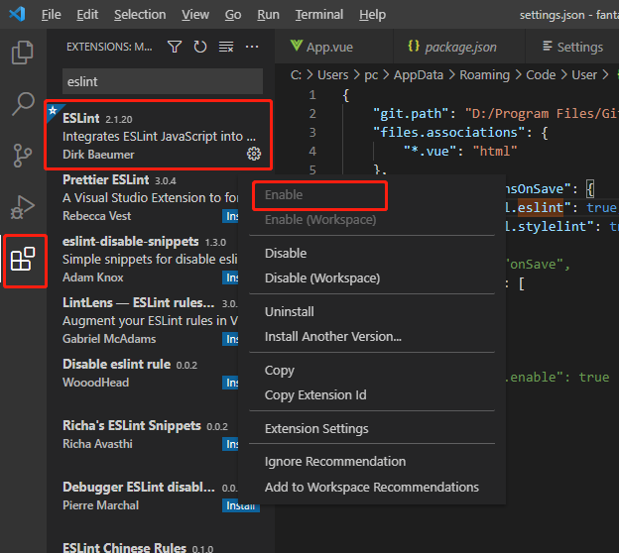Choose Enable (Workspace) in context menu
This screenshot has width=619, height=553.
tap(371, 219)
